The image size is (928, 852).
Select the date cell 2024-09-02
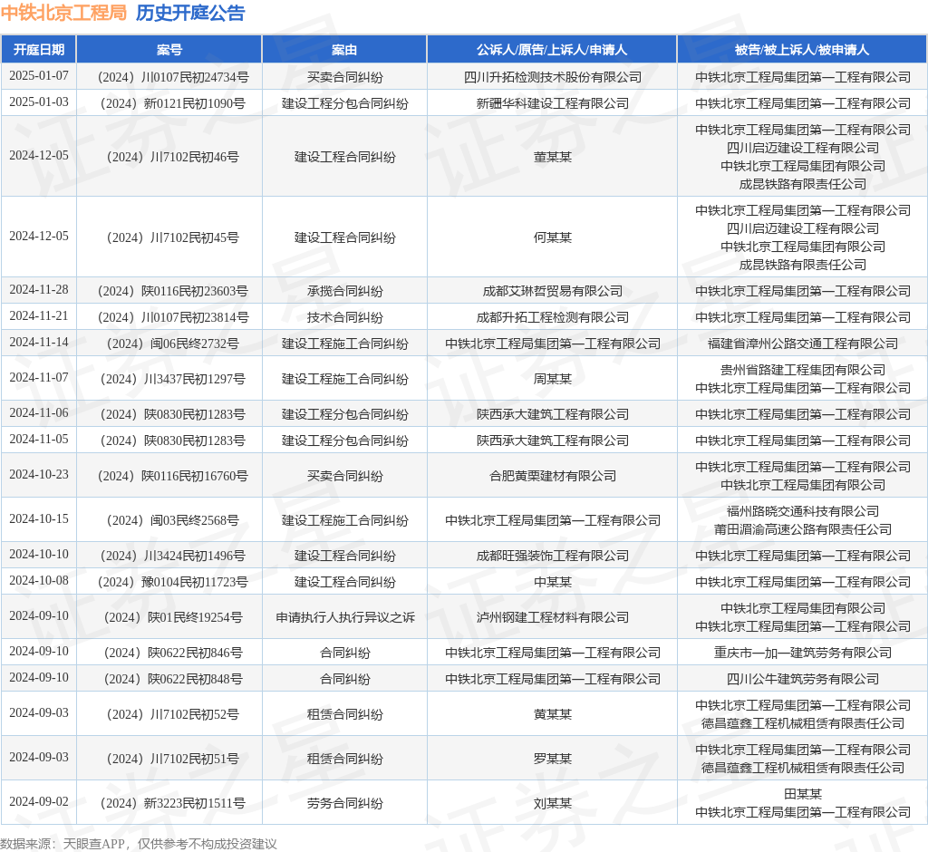click(x=38, y=802)
